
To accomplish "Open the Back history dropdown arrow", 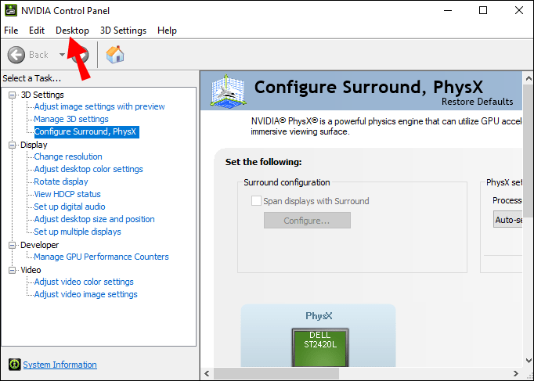I will tap(62, 55).
